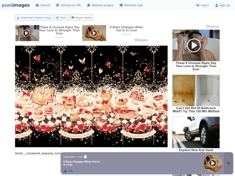Click the Log in arrow icon
The width and height of the screenshot is (235, 176).
(x=198, y=5)
